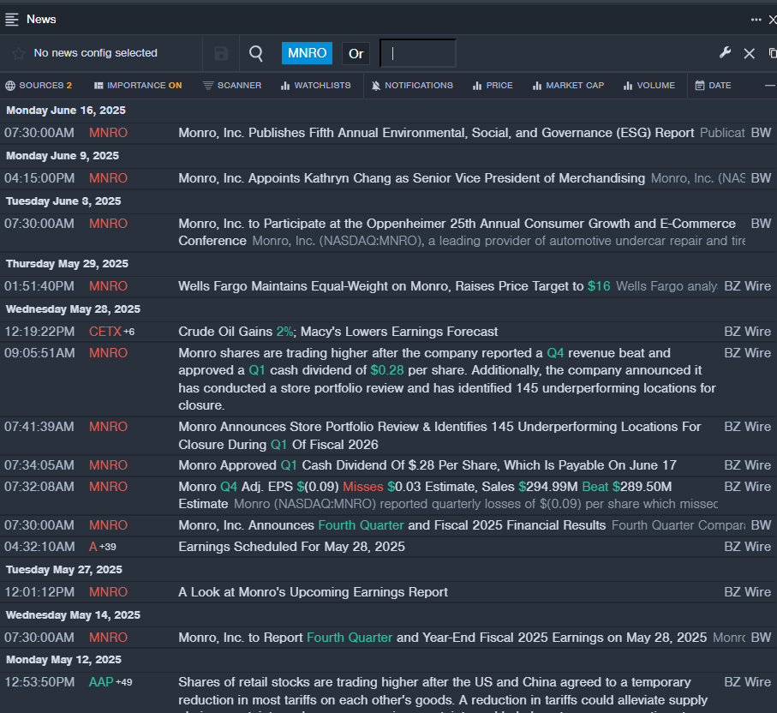Viewport: 777px width, 713px height.
Task: Open the Volume filter
Action: (x=649, y=86)
